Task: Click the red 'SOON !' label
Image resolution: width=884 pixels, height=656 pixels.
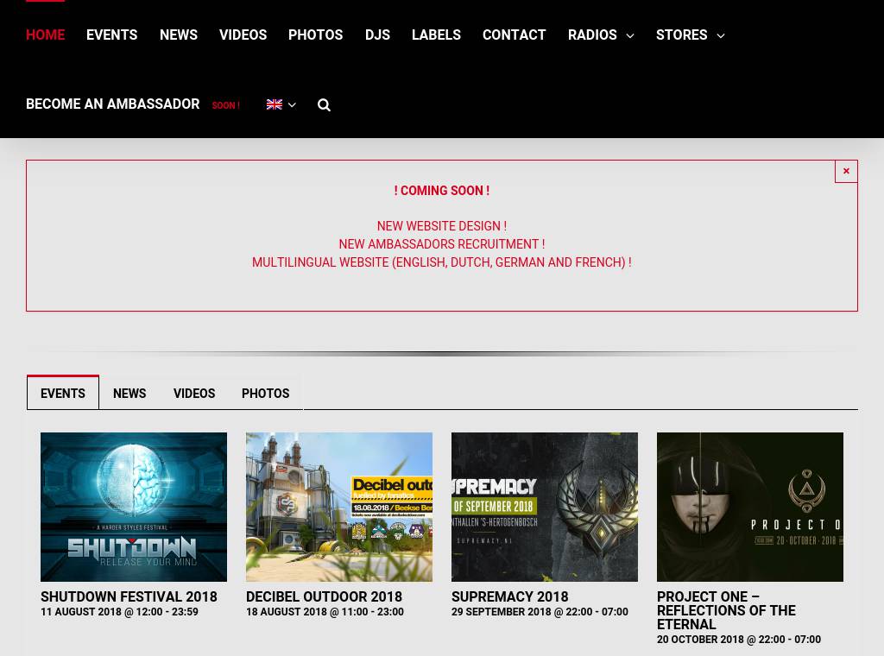Action: click(x=225, y=105)
